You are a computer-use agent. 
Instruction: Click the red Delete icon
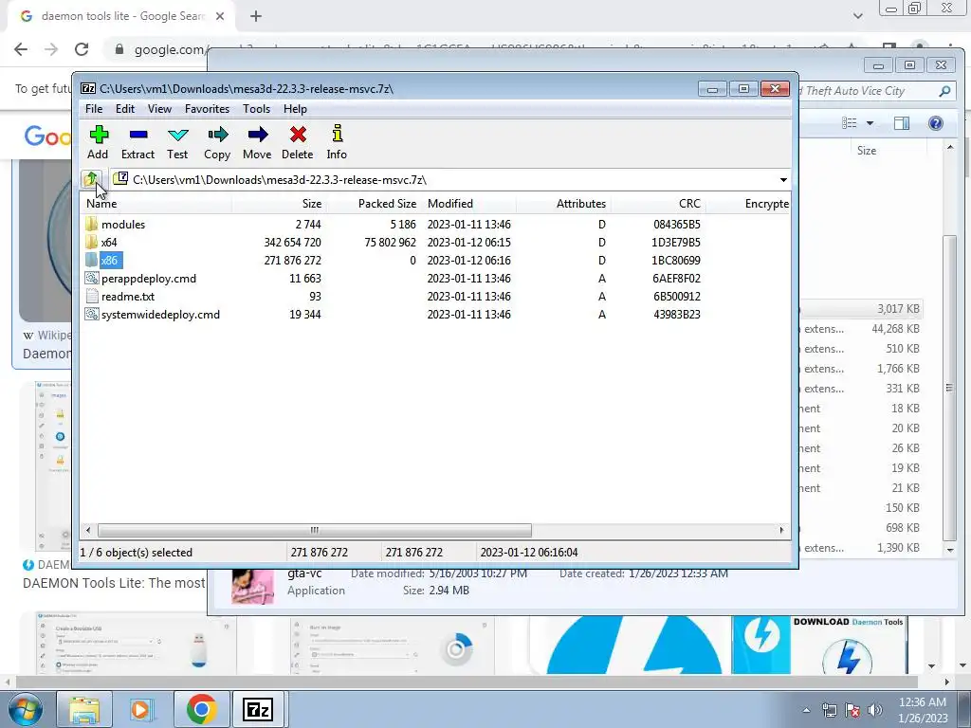pyautogui.click(x=297, y=135)
